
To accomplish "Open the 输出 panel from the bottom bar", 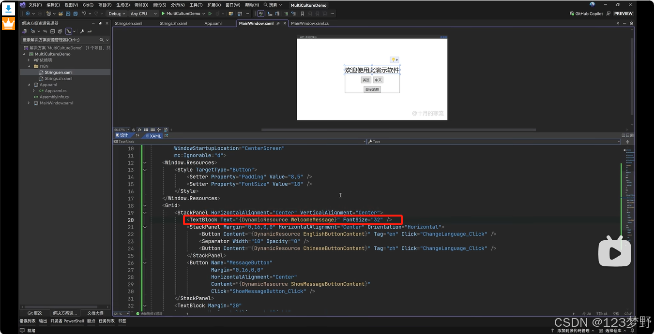I will 42,321.
